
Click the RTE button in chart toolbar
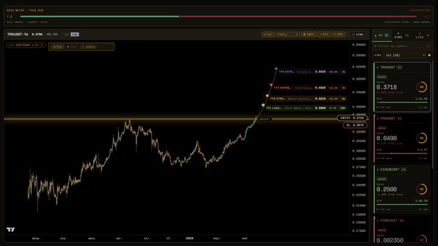point(338,34)
